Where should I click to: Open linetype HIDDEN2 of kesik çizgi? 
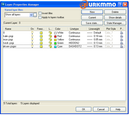point(74,43)
